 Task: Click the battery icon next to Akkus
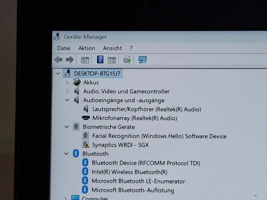77,82
